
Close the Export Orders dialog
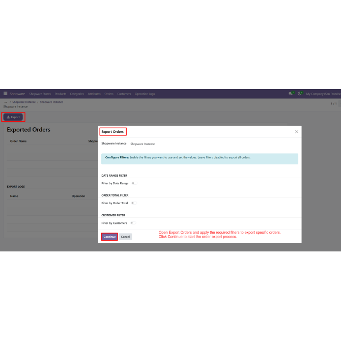[x=297, y=132]
